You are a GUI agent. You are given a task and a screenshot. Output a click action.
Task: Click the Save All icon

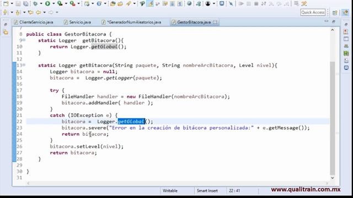click(26, 3)
